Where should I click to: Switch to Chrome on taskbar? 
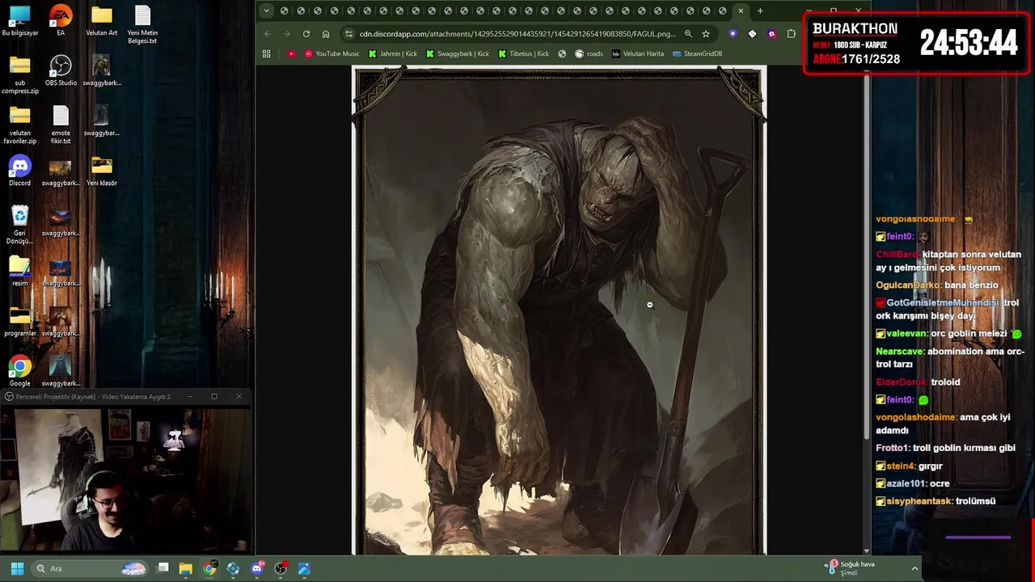[209, 568]
